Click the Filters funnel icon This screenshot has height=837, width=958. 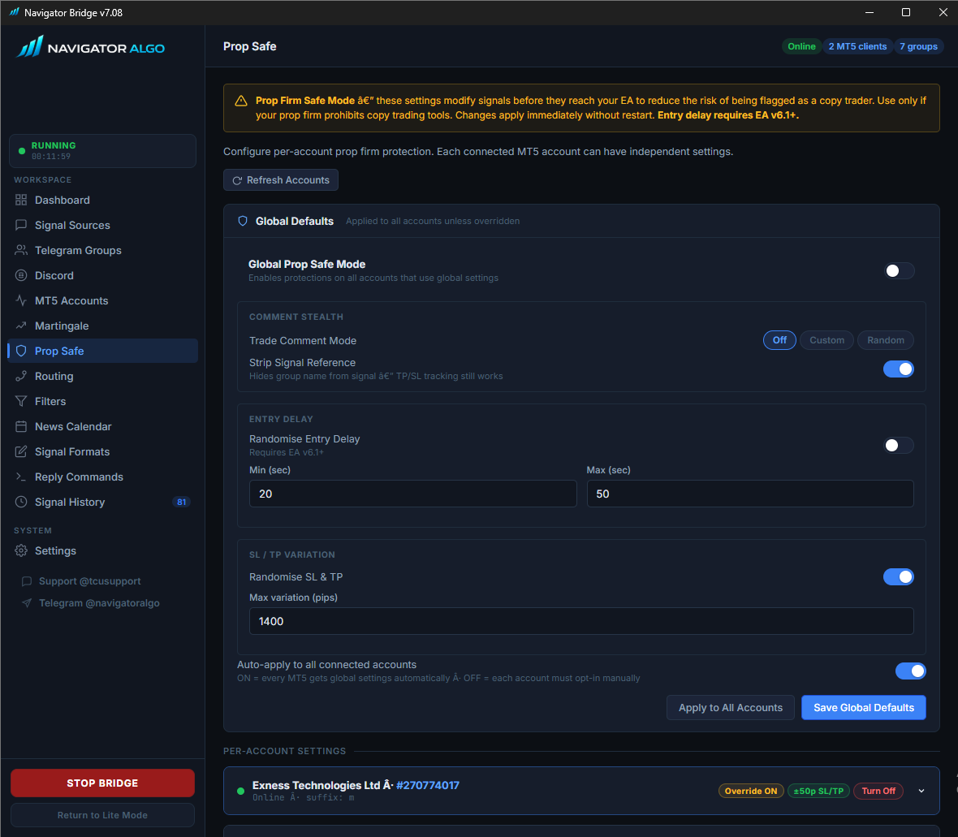21,401
